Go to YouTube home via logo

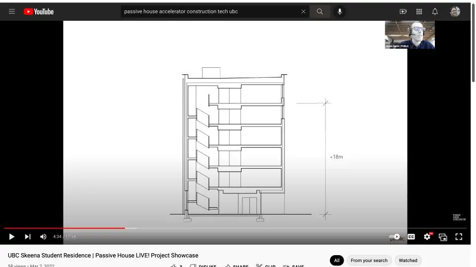tap(39, 11)
